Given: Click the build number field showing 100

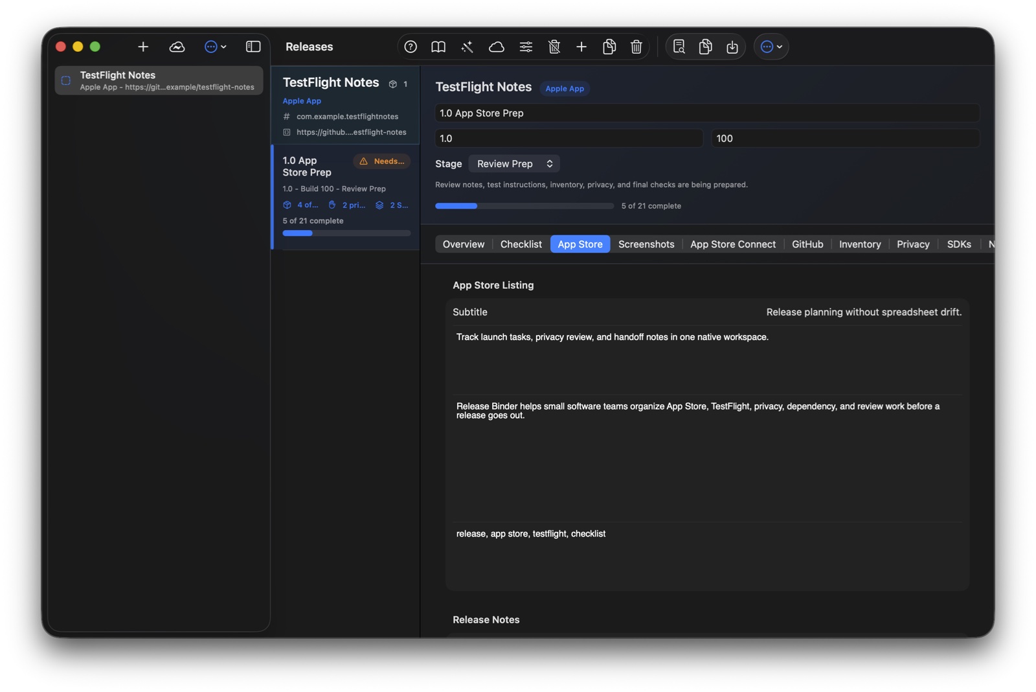Looking at the screenshot, I should [x=845, y=139].
